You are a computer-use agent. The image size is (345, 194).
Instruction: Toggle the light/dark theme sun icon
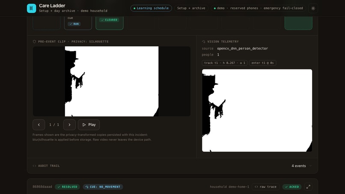point(313,9)
